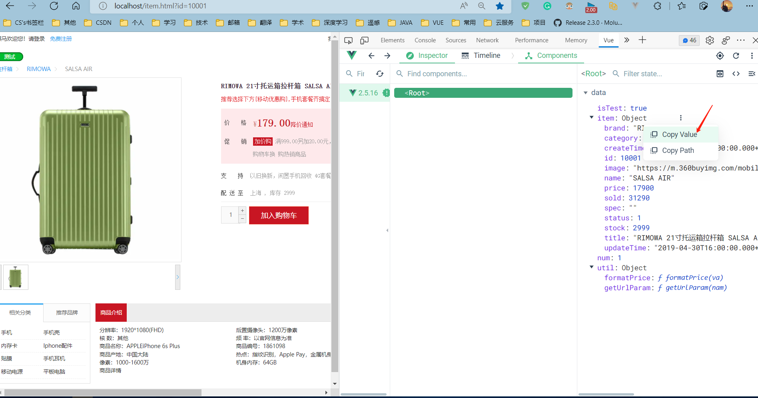The height and width of the screenshot is (398, 758).
Task: Go back with Vue devtools arrow
Action: (371, 55)
